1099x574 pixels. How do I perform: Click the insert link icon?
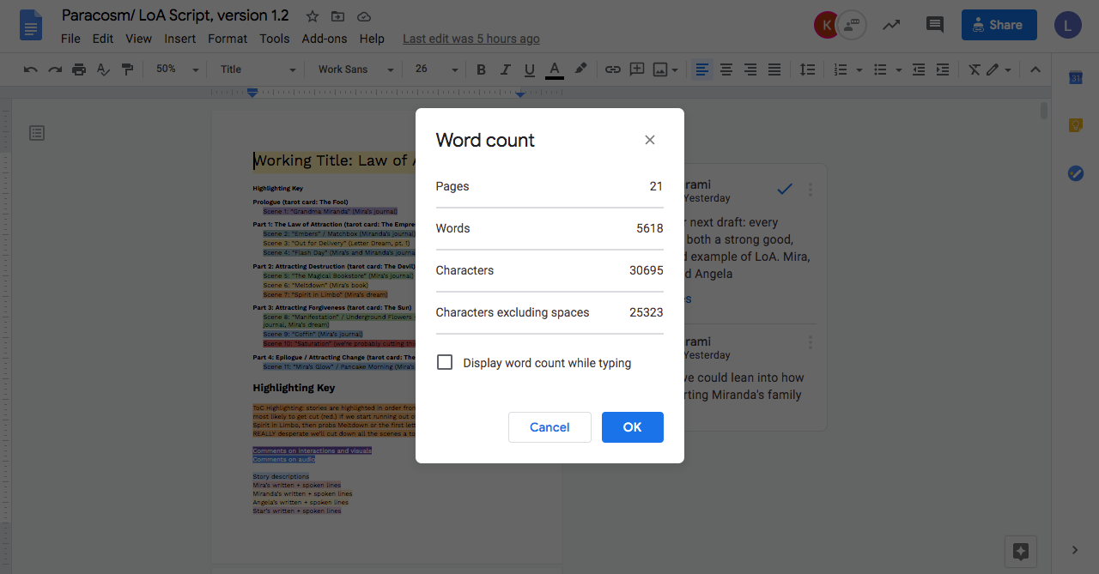(612, 69)
